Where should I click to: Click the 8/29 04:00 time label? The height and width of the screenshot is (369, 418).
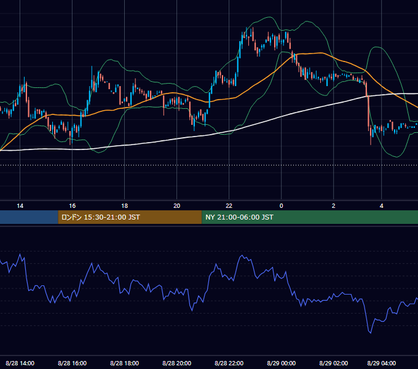pos(382,363)
